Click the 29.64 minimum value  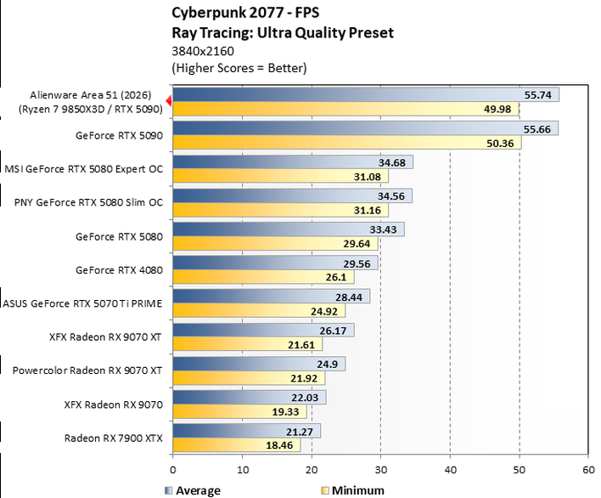click(x=357, y=244)
